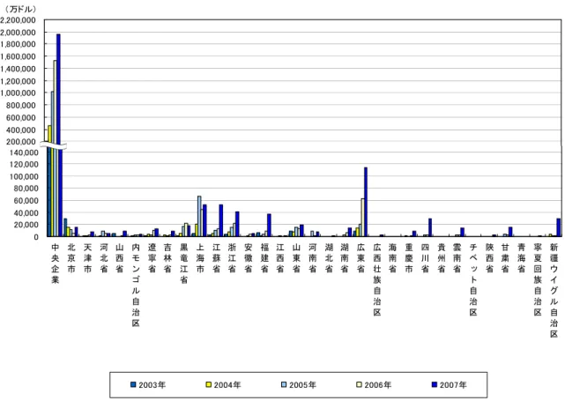The image size is (565, 401).
Task: Click the 内モンゴル自治区 category label
Action: coord(136,285)
